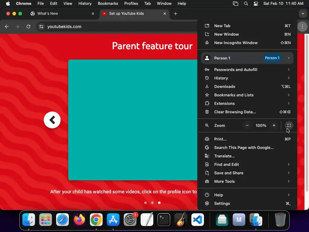Viewport: 309px width, 232px height.
Task: Switch to the What's New tab
Action: pos(62,14)
